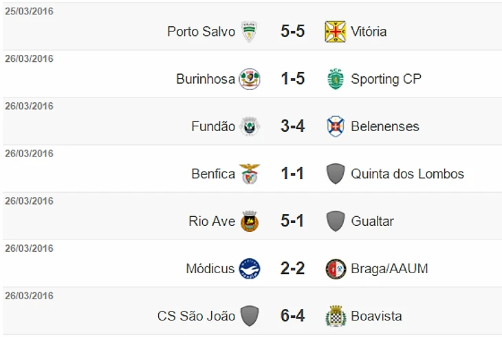Click the Sporting CP green crest
The width and height of the screenshot is (502, 337).
click(x=335, y=79)
